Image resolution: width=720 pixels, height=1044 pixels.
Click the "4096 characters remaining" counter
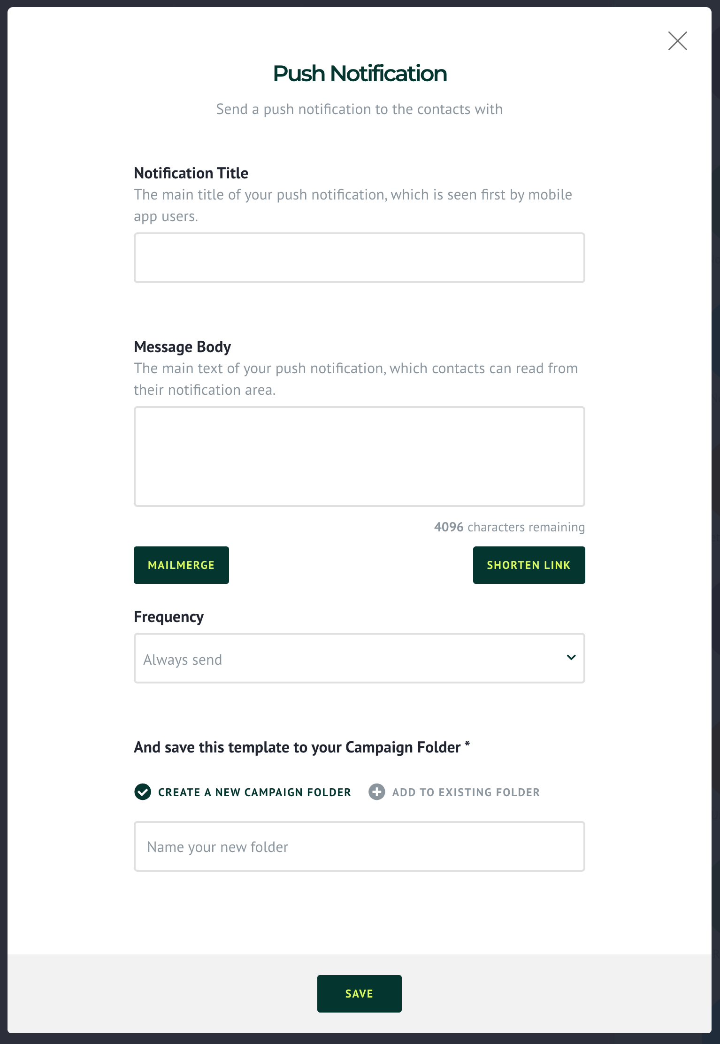[x=509, y=527]
